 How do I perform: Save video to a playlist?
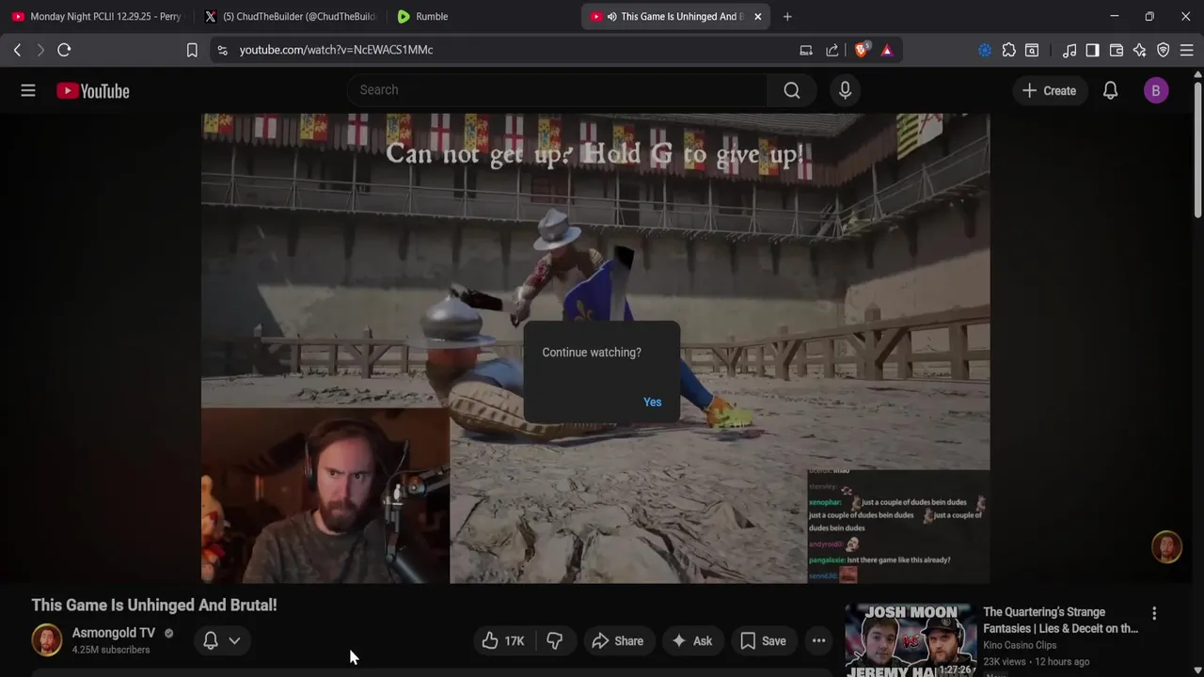point(763,641)
